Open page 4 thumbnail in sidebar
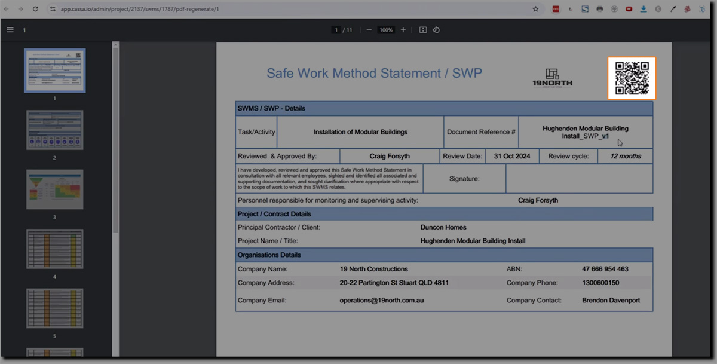 tap(54, 249)
